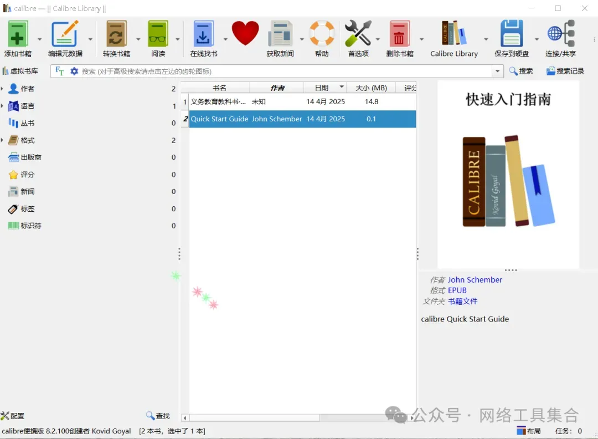598x439 pixels.
Task: Click the 转换书籍 (Convert books) icon
Action: [116, 34]
